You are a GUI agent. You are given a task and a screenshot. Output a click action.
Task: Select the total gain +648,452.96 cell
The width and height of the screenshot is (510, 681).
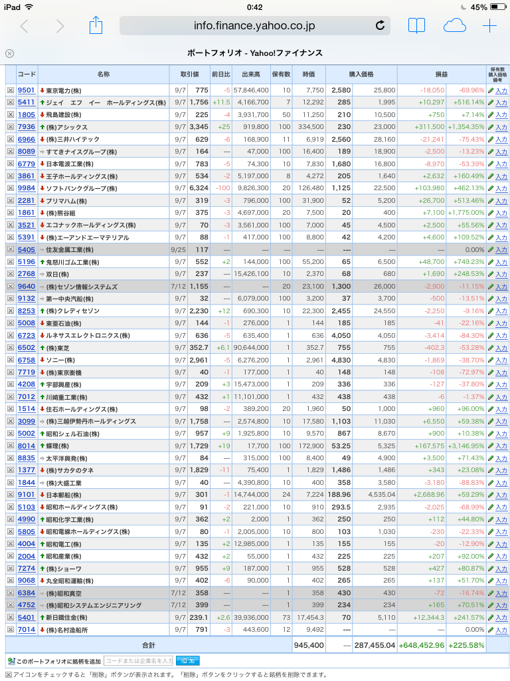point(422,645)
